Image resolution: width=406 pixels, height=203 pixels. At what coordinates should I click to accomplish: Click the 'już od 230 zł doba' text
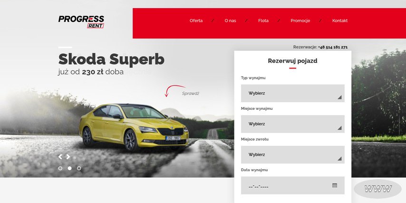click(x=91, y=72)
